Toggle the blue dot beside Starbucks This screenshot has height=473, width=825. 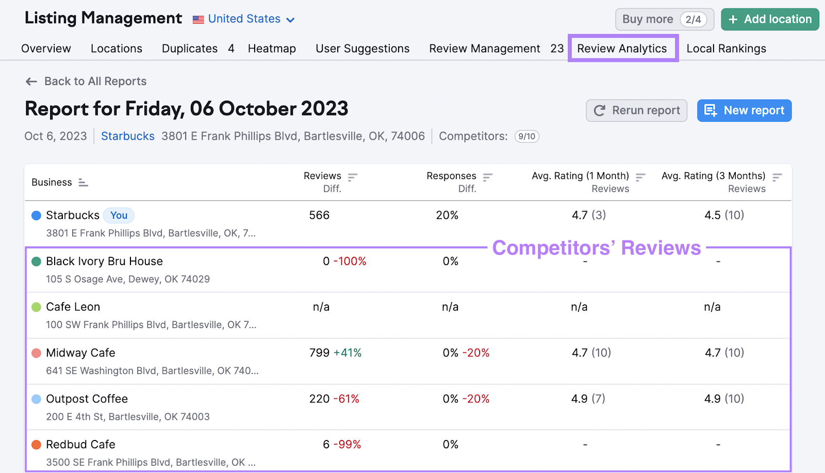click(36, 215)
